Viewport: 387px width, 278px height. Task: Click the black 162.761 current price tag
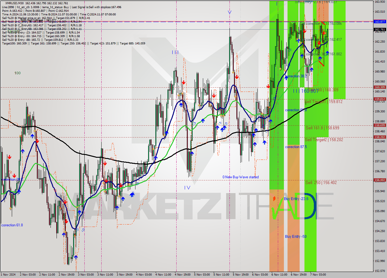(x=380, y=29)
